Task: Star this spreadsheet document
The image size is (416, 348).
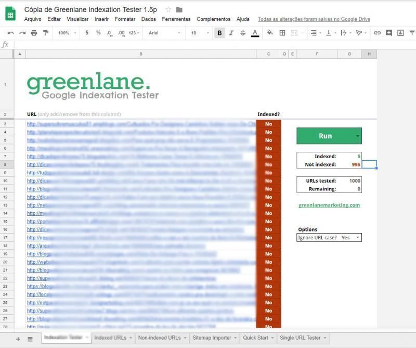Action: point(168,10)
